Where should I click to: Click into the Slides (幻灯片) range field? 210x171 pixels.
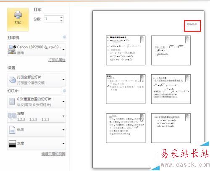click(42, 91)
